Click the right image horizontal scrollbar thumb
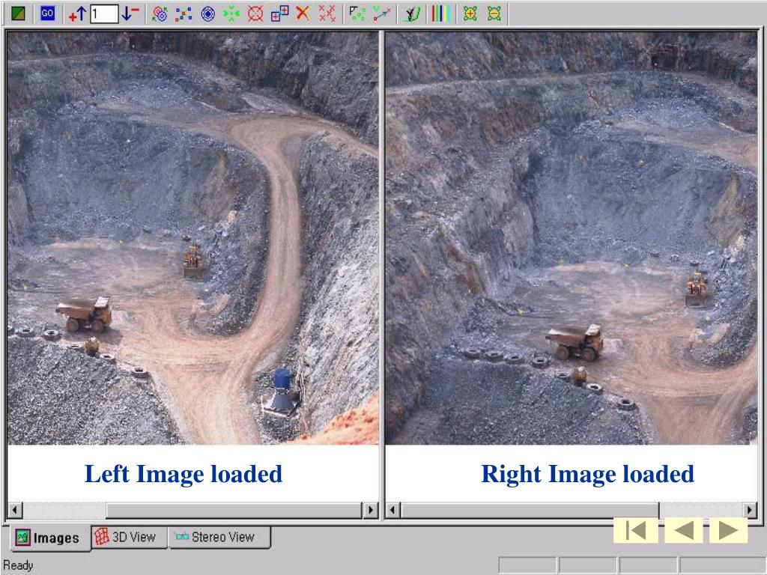The width and height of the screenshot is (767, 575). pyautogui.click(x=530, y=510)
